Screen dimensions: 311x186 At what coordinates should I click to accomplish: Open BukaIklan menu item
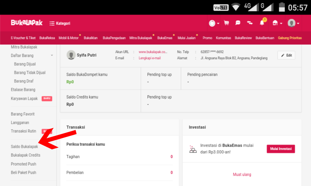point(91,38)
